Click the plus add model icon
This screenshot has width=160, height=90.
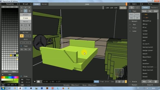tap(150, 82)
